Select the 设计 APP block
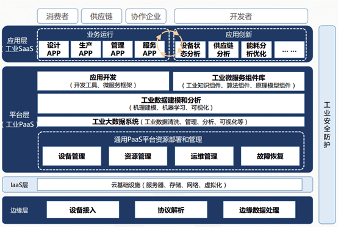Screen dimensions: 338x227 click(x=54, y=50)
